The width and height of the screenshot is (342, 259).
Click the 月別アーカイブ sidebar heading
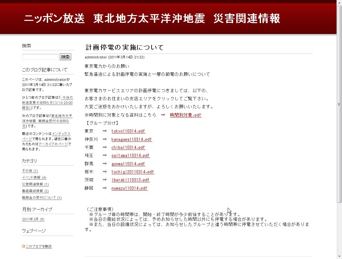tap(37, 209)
